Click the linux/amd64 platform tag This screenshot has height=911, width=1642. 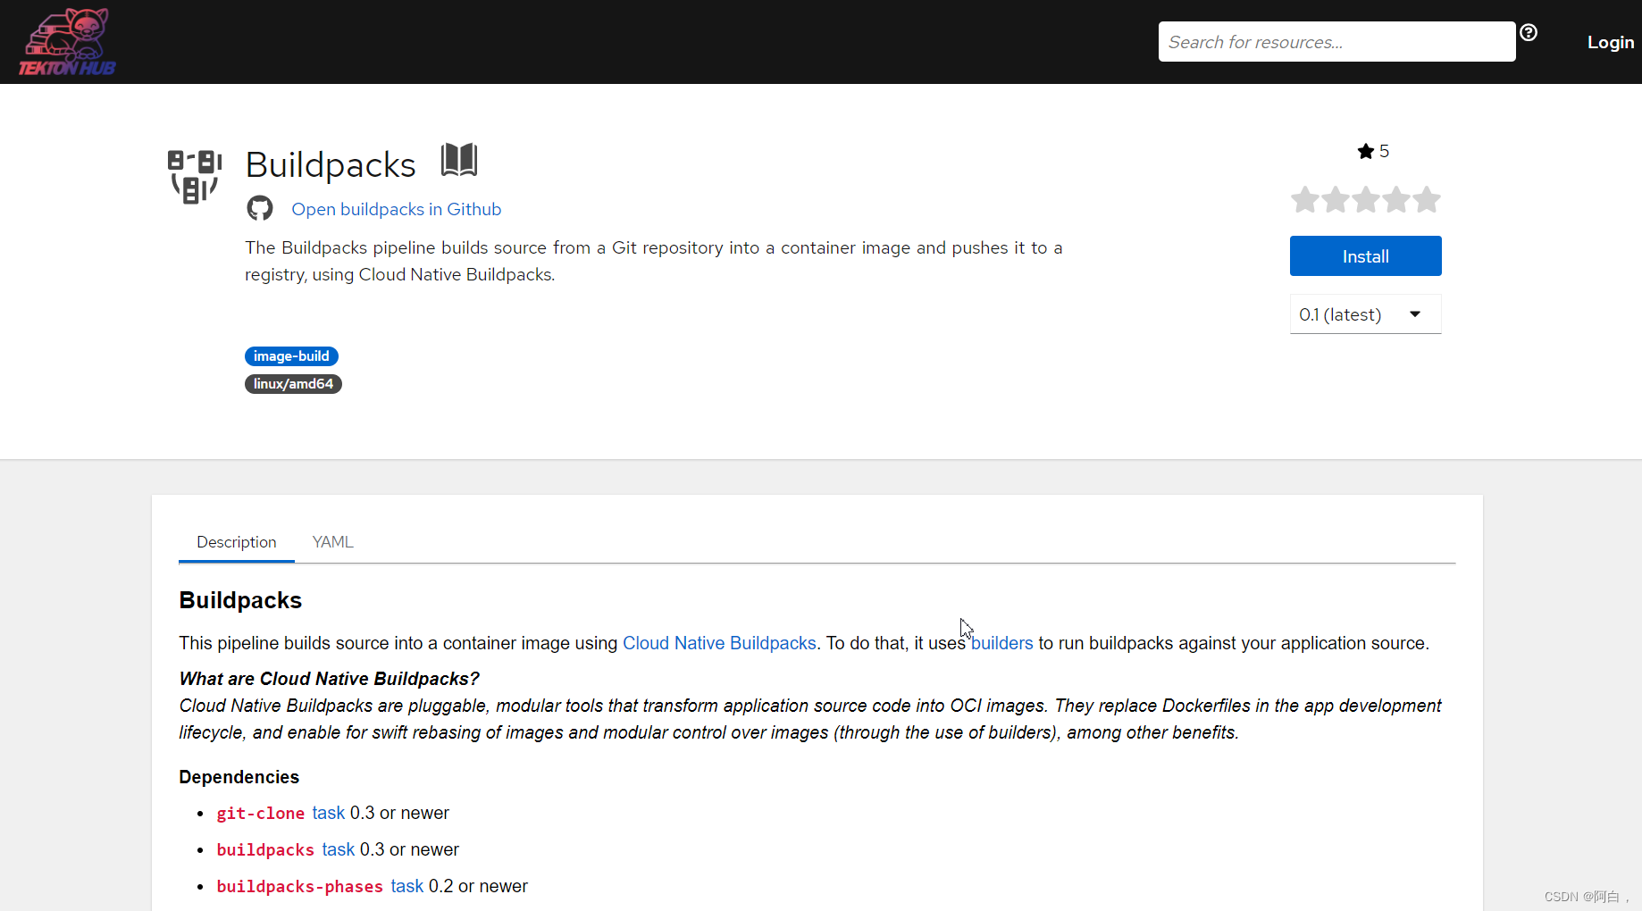point(293,384)
